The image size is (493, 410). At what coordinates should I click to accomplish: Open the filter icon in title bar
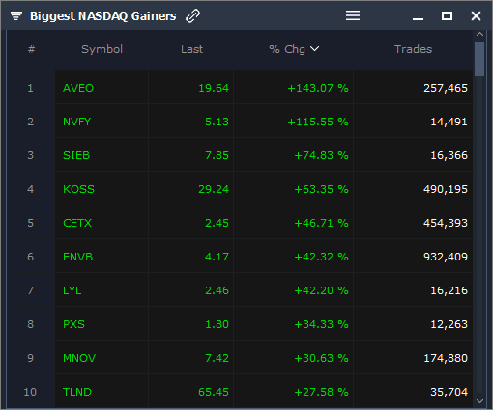point(16,15)
